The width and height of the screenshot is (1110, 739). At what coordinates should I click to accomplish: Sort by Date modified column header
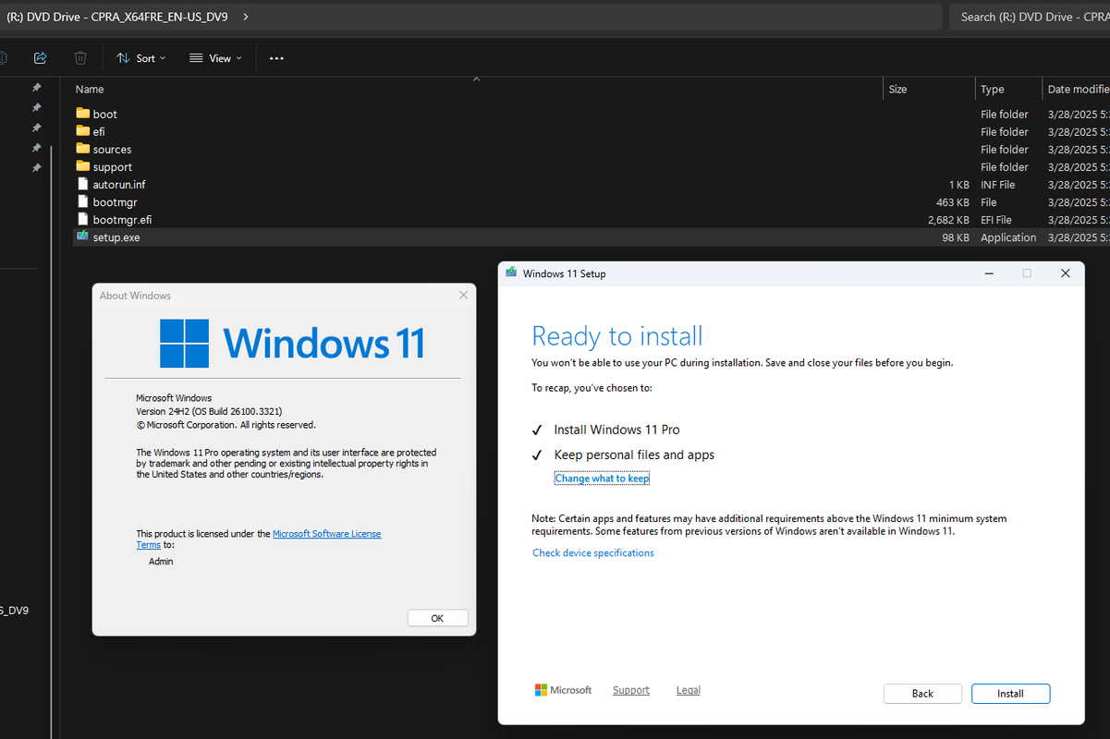point(1078,90)
